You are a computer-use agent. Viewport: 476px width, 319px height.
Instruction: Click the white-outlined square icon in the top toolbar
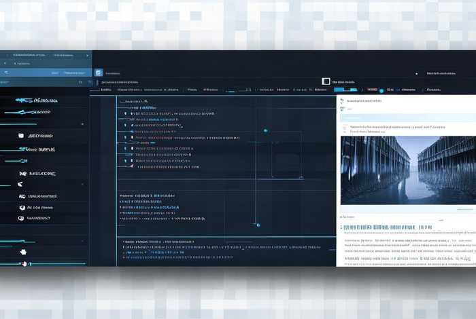[325, 81]
